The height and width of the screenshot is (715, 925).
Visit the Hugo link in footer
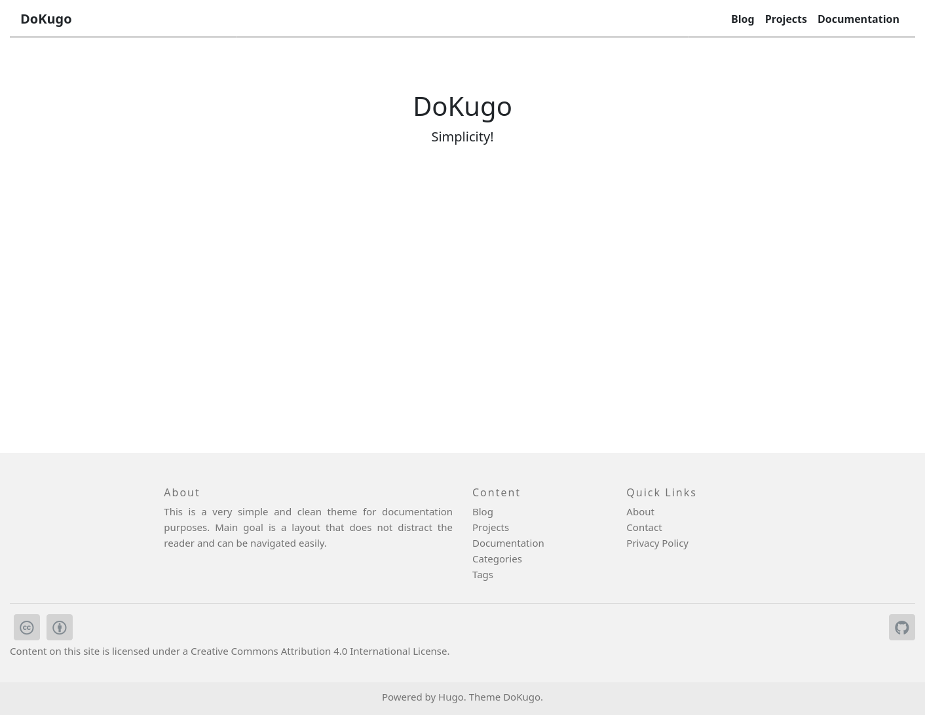click(451, 697)
